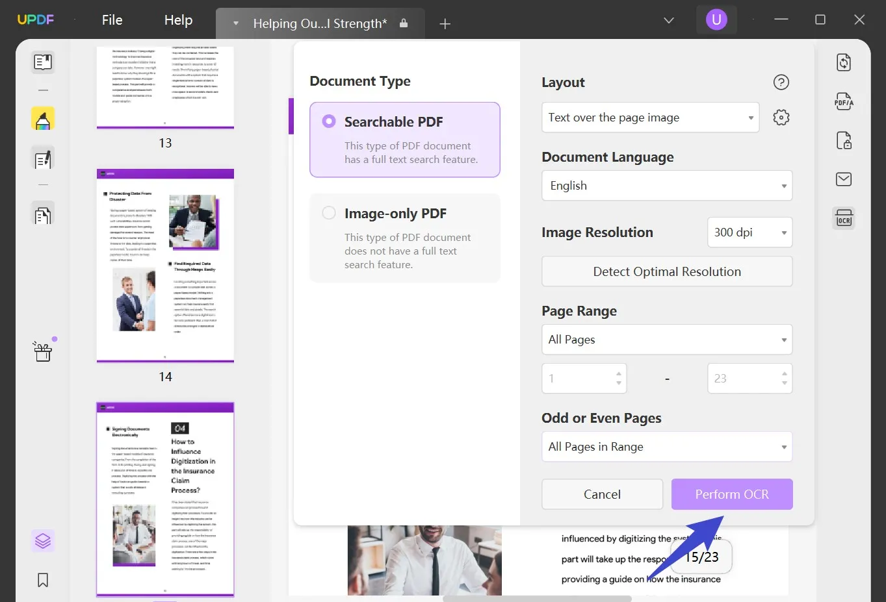Switch to Reader view mode
886x602 pixels.
click(42, 62)
